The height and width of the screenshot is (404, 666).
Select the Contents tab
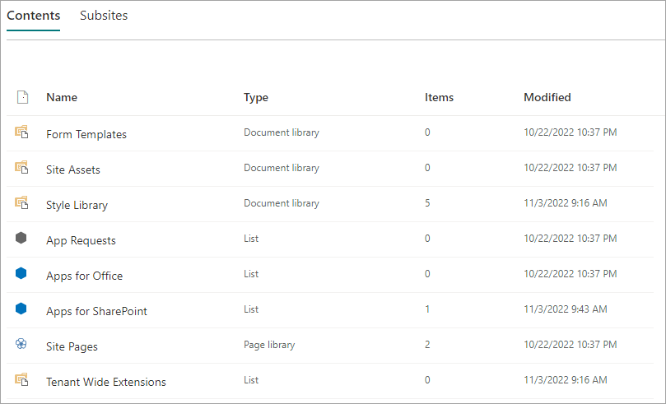tap(33, 16)
